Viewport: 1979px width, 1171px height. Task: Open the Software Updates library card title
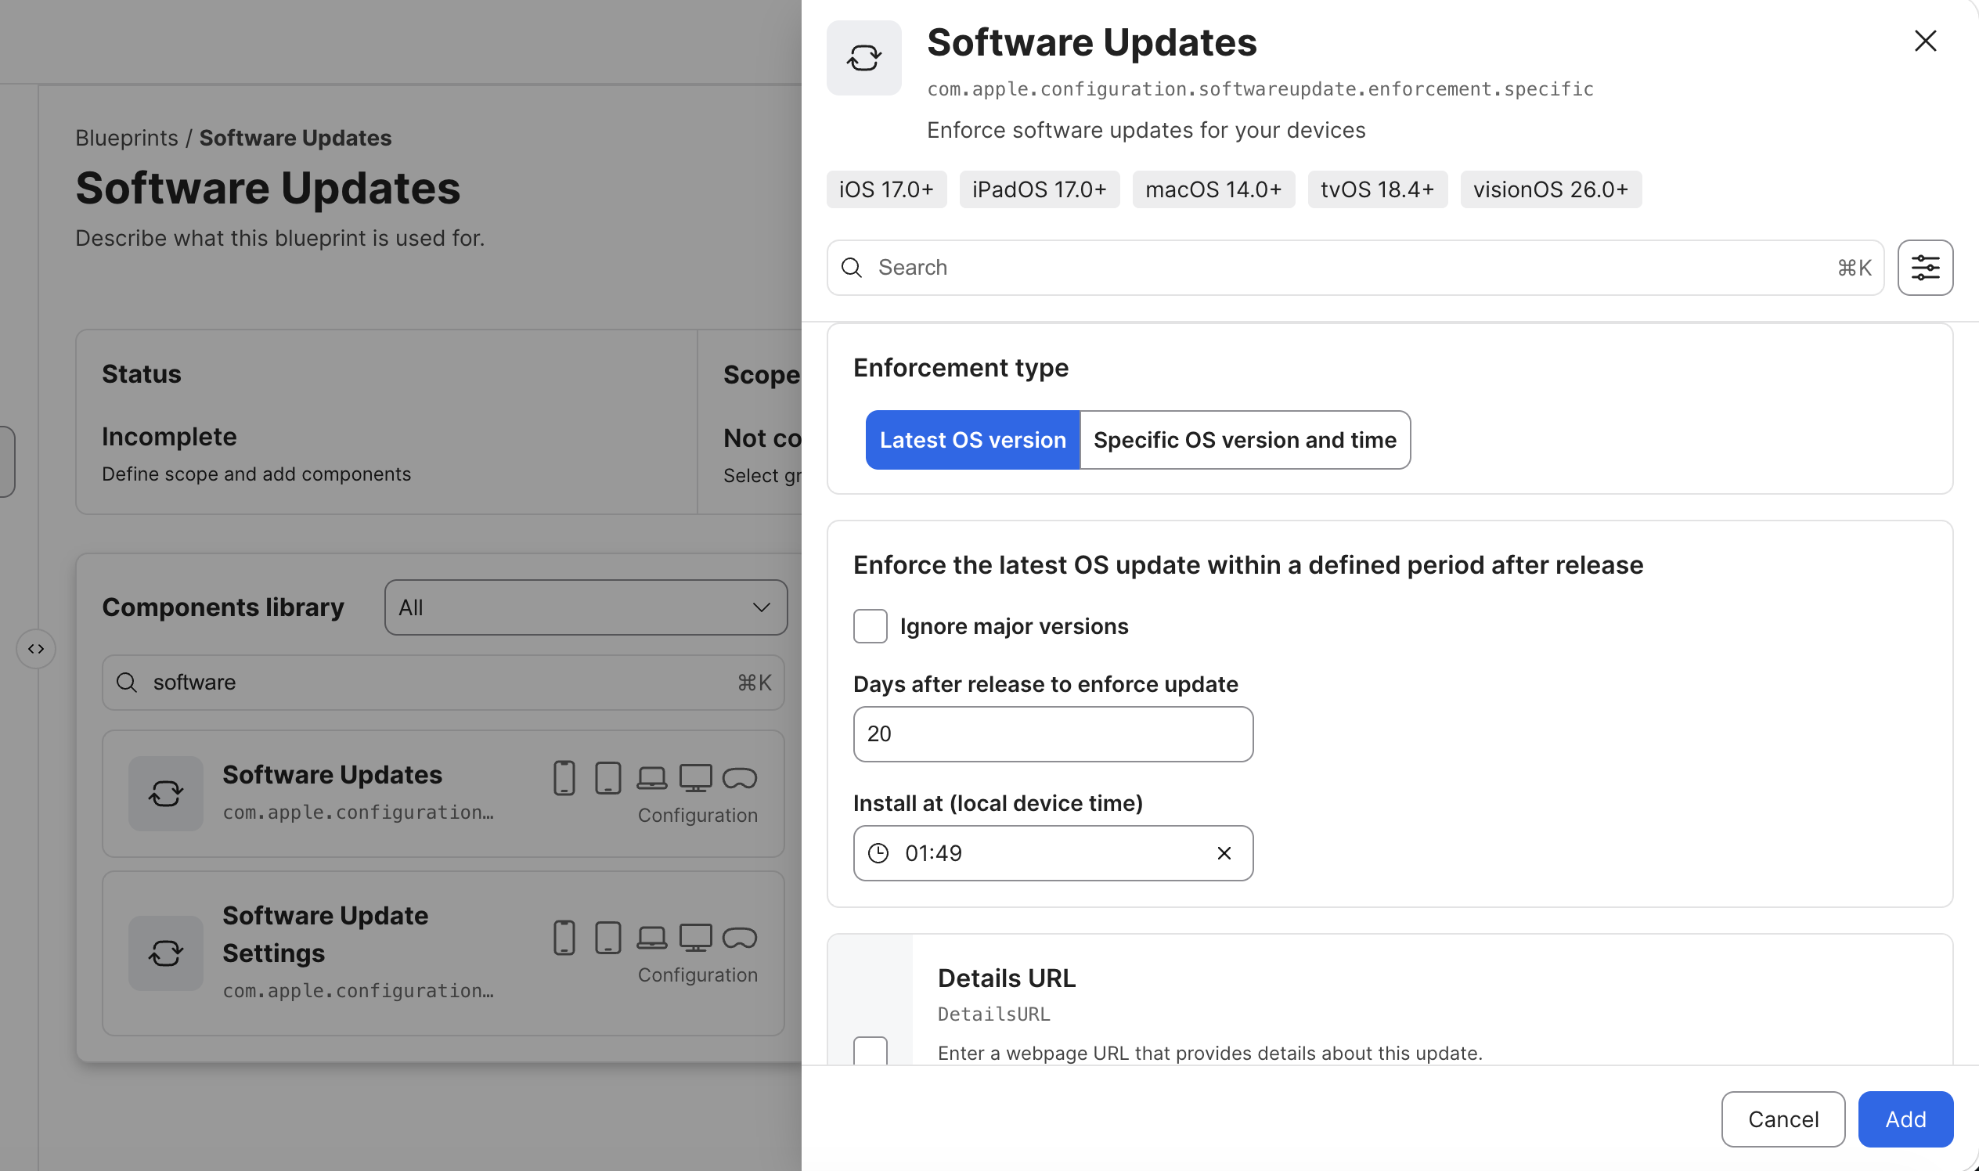pos(331,775)
